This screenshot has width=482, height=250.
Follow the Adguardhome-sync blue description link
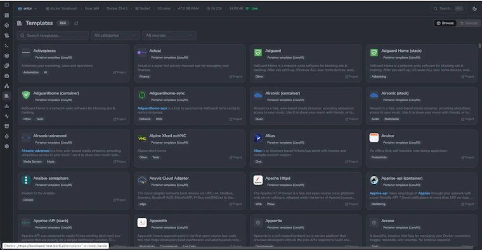pos(152,108)
